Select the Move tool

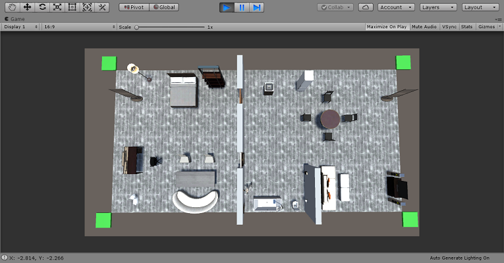pyautogui.click(x=27, y=7)
